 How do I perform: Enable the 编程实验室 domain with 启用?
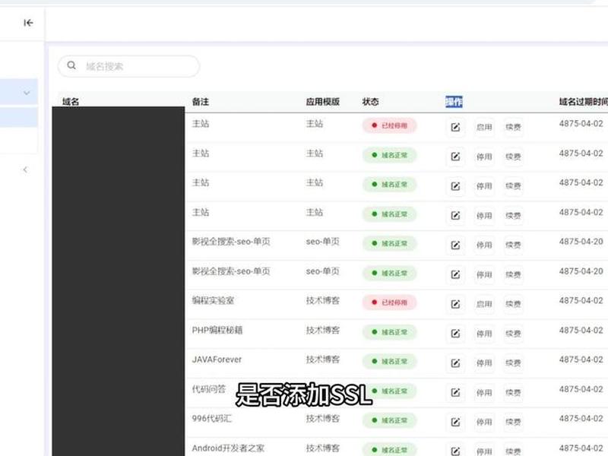pyautogui.click(x=484, y=304)
